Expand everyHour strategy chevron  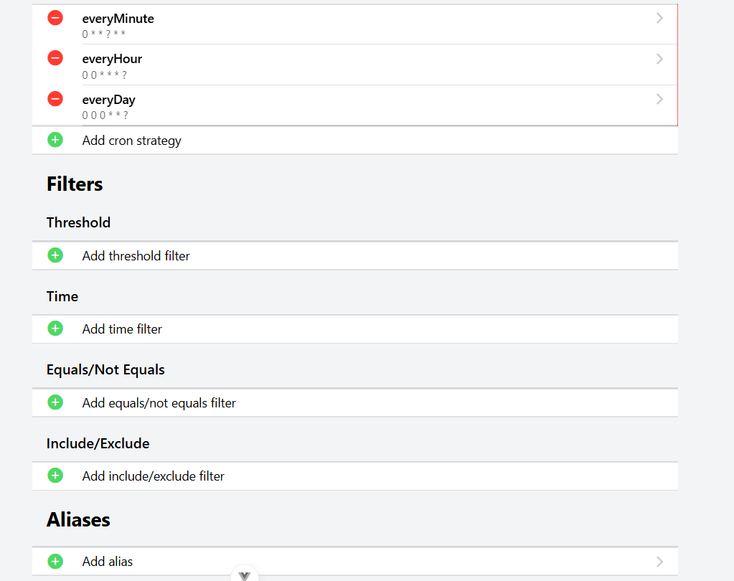[659, 59]
